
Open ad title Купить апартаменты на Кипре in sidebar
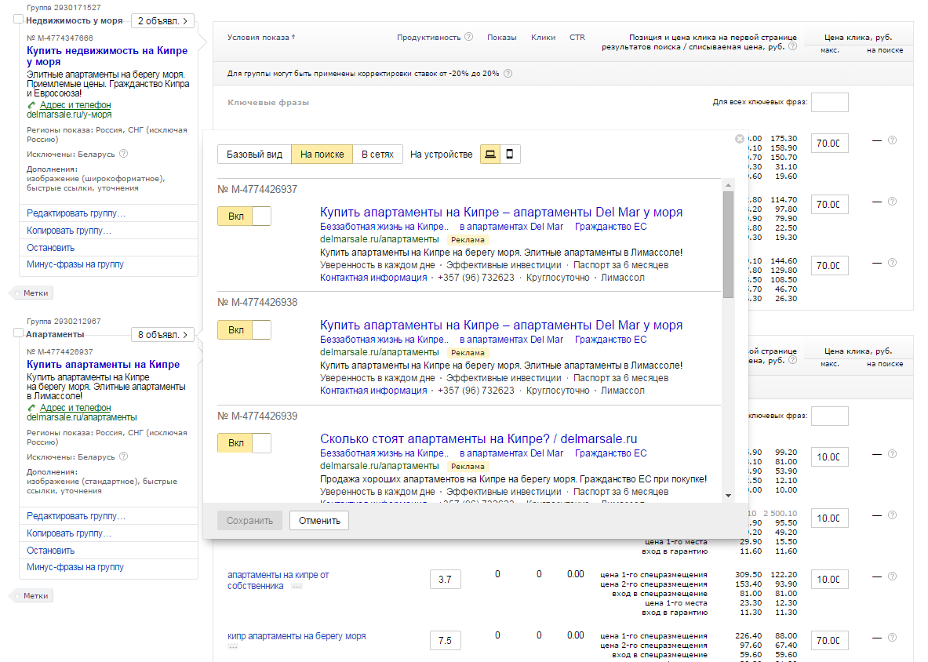[x=103, y=365]
